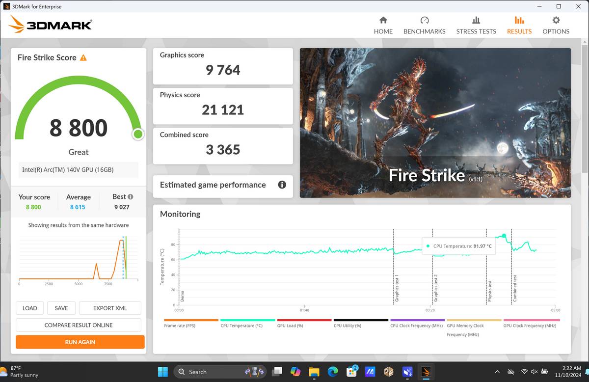Open the HOME tab
This screenshot has height=382, width=589.
coord(383,26)
